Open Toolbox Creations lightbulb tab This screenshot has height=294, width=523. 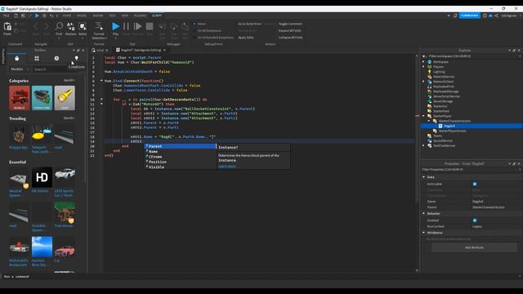point(76,58)
